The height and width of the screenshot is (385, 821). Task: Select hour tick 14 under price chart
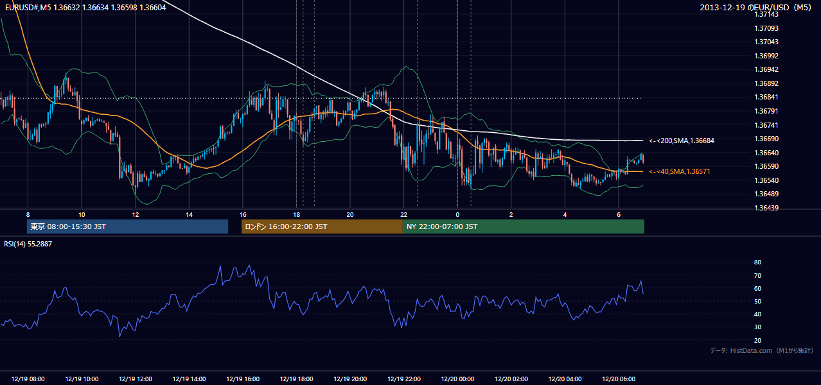(x=189, y=214)
